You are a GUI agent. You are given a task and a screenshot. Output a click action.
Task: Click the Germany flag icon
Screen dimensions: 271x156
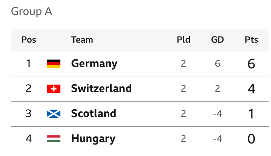[x=54, y=64]
